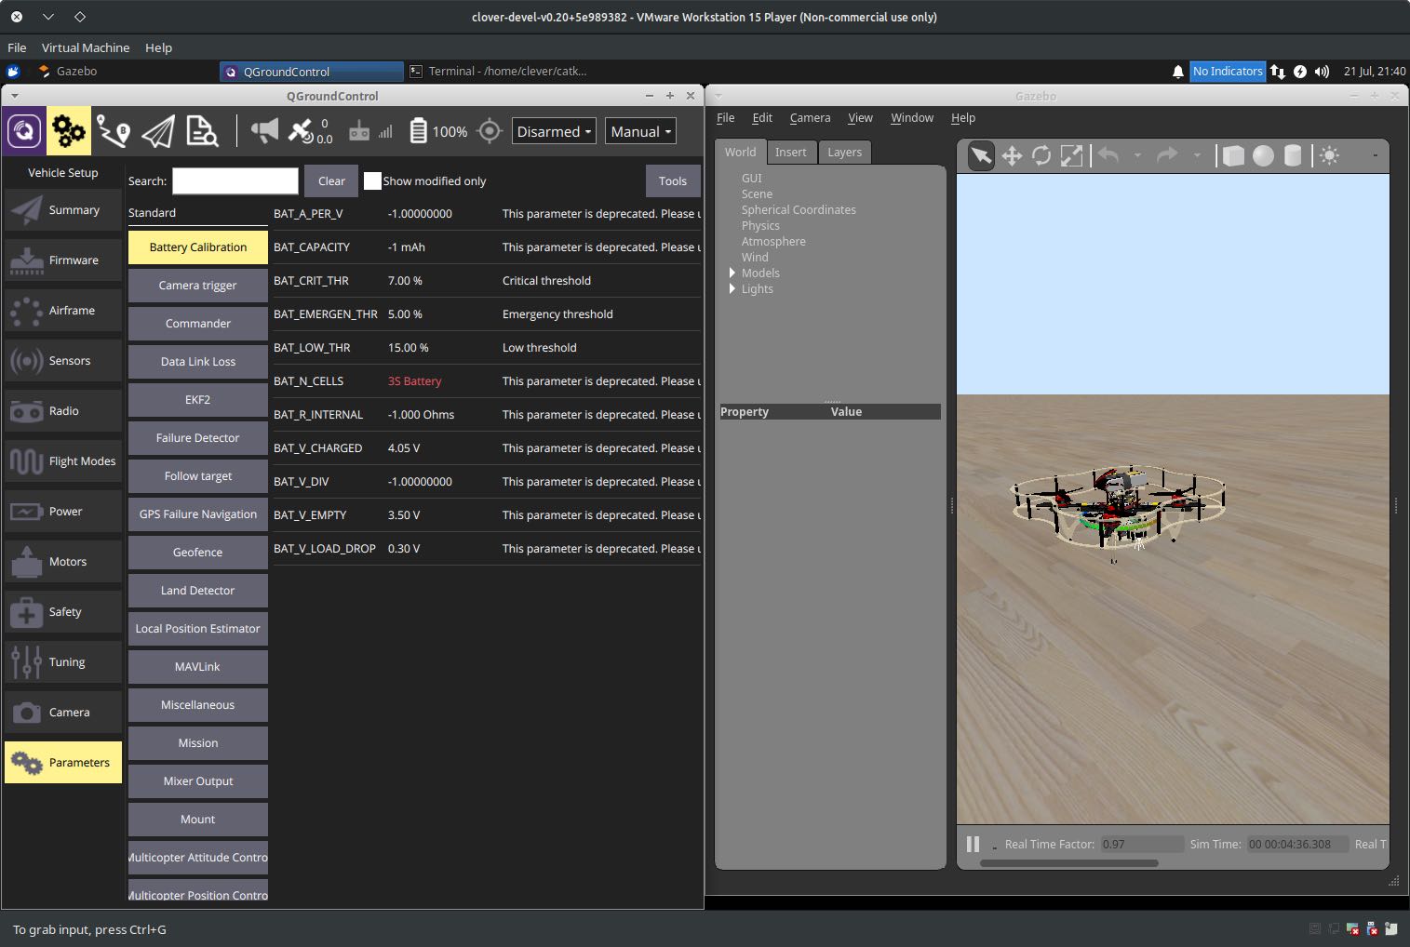Open the Manual flight mode dropdown
Screen dimensions: 1410x947
click(640, 132)
